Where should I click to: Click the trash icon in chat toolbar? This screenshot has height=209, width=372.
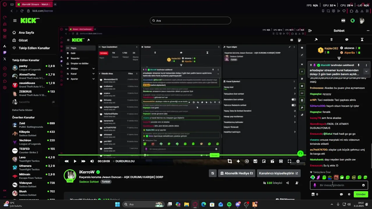pos(332,39)
